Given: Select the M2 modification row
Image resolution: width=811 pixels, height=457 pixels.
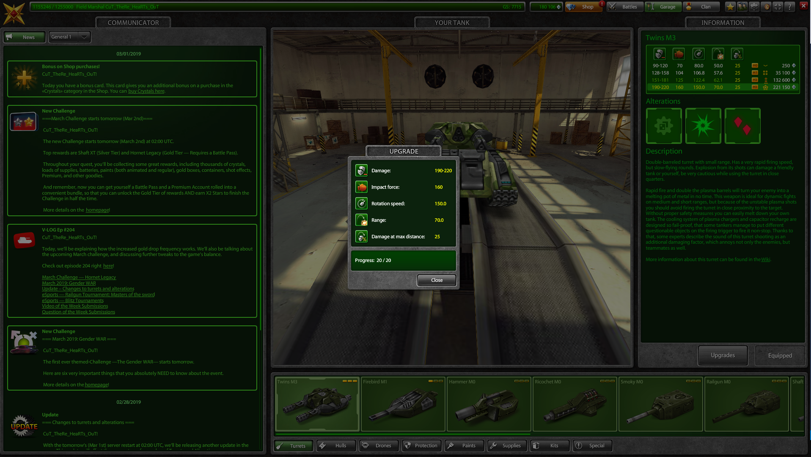Looking at the screenshot, I should [x=723, y=80].
